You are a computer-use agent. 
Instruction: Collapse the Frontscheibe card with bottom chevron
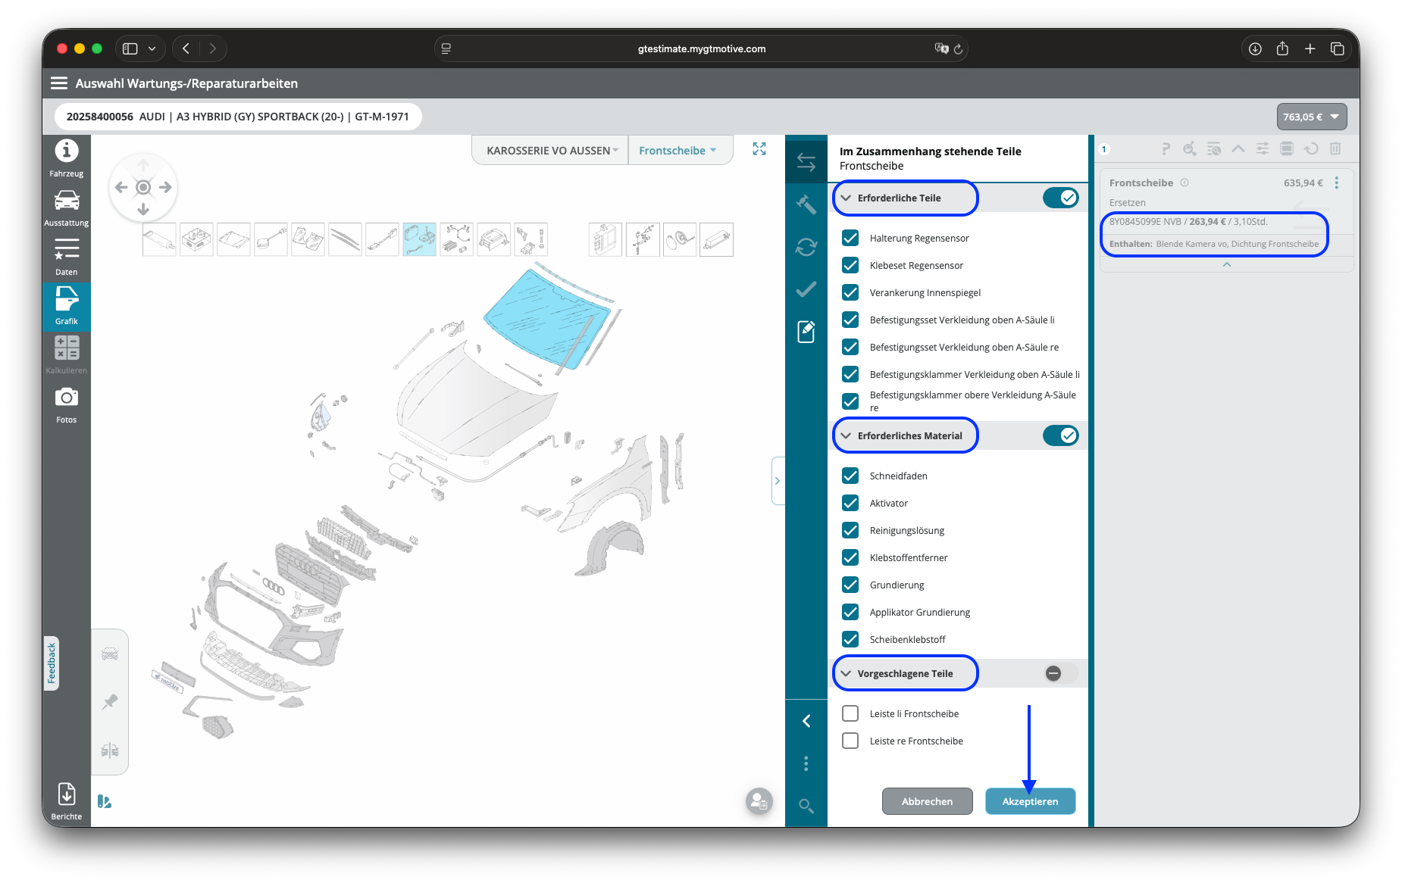click(1226, 264)
